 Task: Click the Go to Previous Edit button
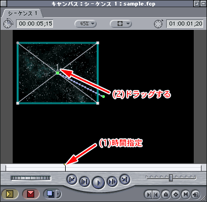point(72,179)
